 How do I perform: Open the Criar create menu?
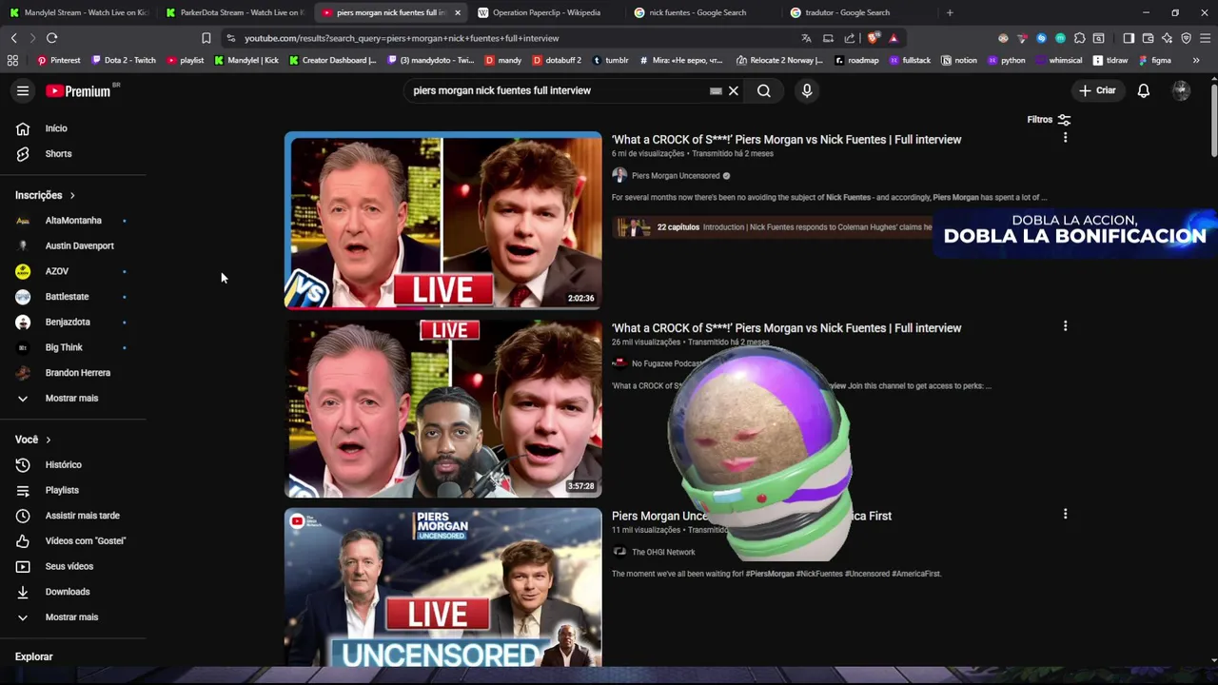pyautogui.click(x=1097, y=90)
